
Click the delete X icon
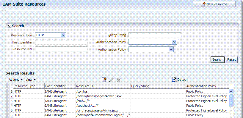pyautogui.click(x=119, y=80)
